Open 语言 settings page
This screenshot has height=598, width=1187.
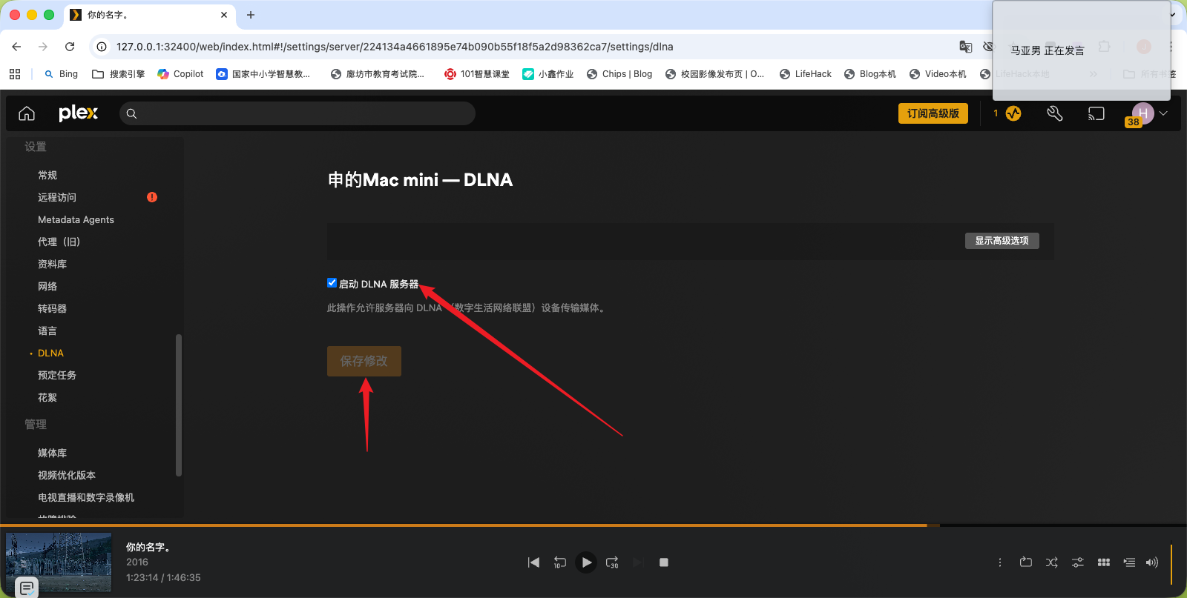click(x=47, y=330)
